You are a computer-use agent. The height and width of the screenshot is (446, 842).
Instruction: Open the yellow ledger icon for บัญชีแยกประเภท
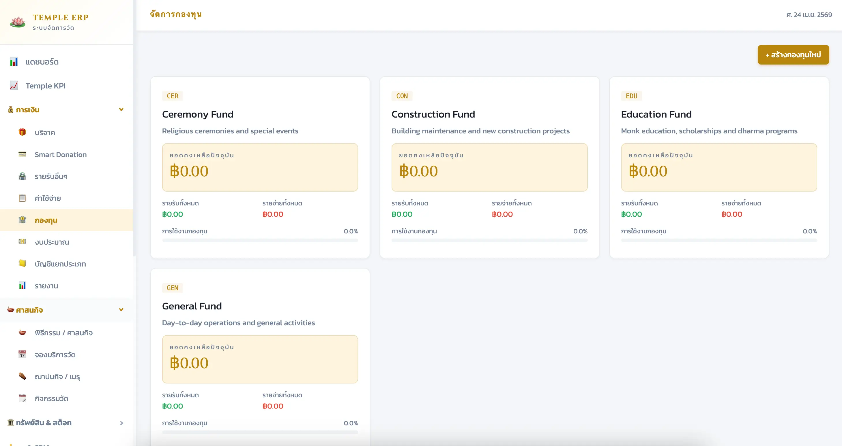tap(22, 263)
